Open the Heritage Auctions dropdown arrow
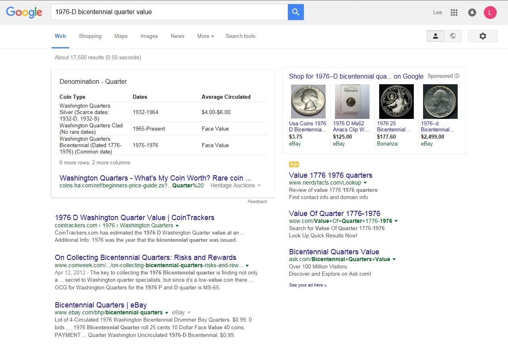This screenshot has height=347, width=508. click(259, 185)
